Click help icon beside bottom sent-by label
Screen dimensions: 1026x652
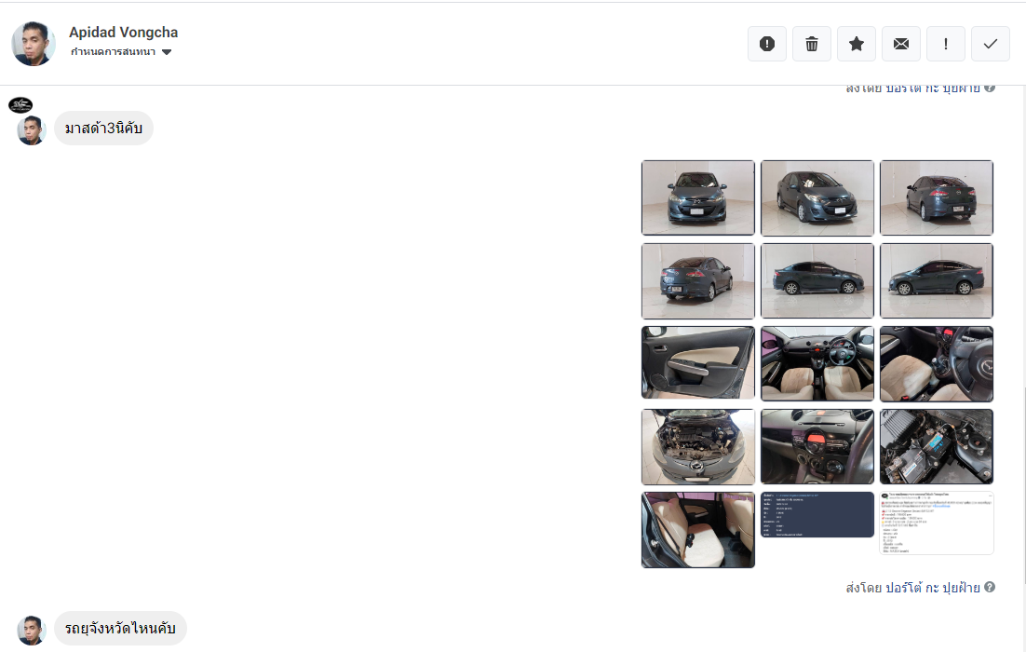(990, 587)
